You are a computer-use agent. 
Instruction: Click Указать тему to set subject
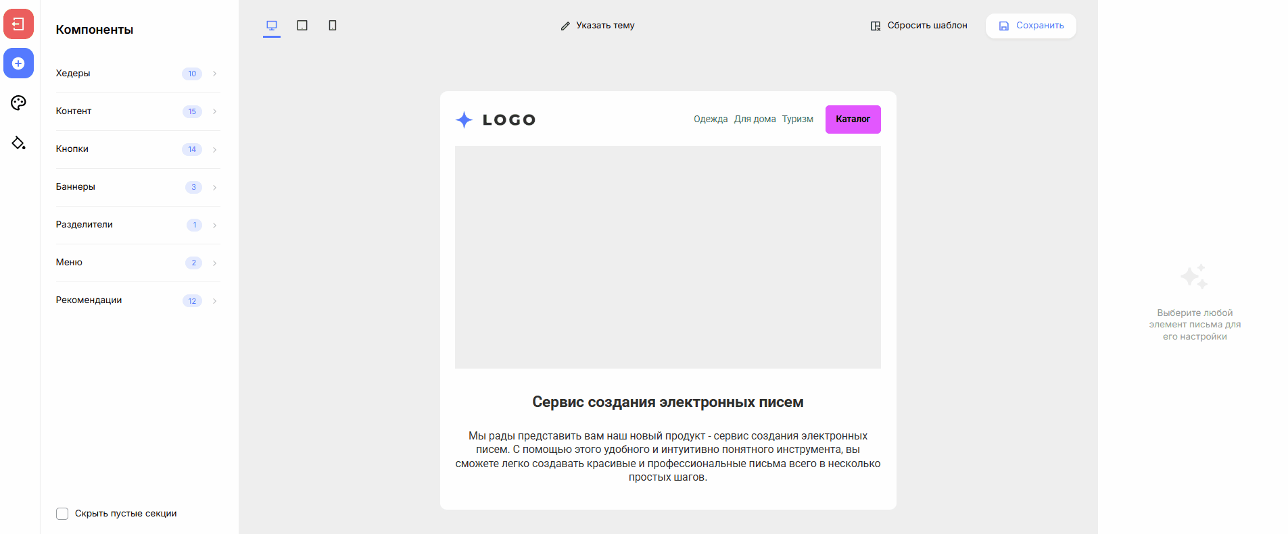(598, 26)
